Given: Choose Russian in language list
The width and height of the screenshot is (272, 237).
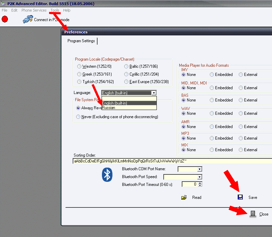Looking at the screenshot, I should (129, 108).
